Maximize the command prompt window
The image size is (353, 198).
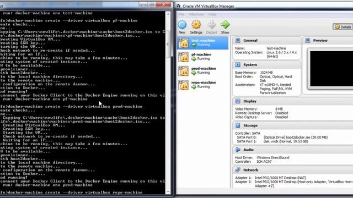click(x=152, y=4)
